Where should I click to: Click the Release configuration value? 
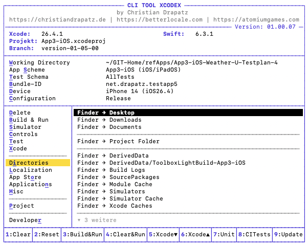tap(118, 98)
